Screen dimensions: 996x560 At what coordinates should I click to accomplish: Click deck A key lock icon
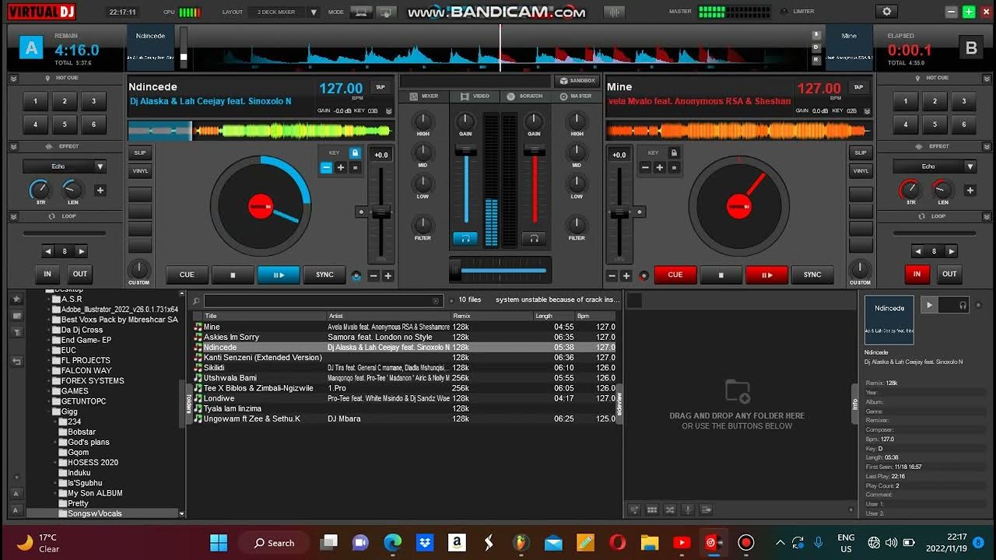tap(355, 153)
